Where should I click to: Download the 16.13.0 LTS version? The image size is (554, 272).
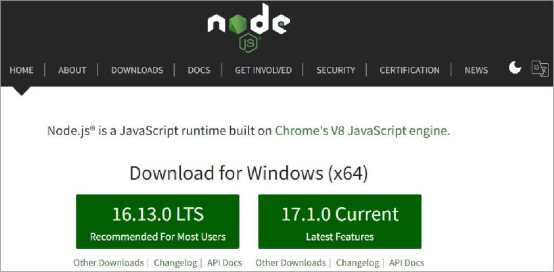click(x=157, y=222)
